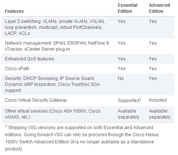Click the Cisco vPath feature label
This screenshot has height=155, width=178.
pyautogui.click(x=17, y=69)
